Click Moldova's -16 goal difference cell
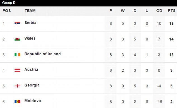This screenshot has height=108, width=177. coord(159,102)
